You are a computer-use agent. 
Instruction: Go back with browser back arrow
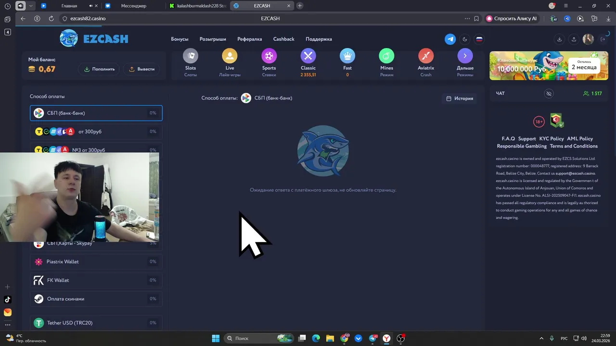click(x=23, y=19)
